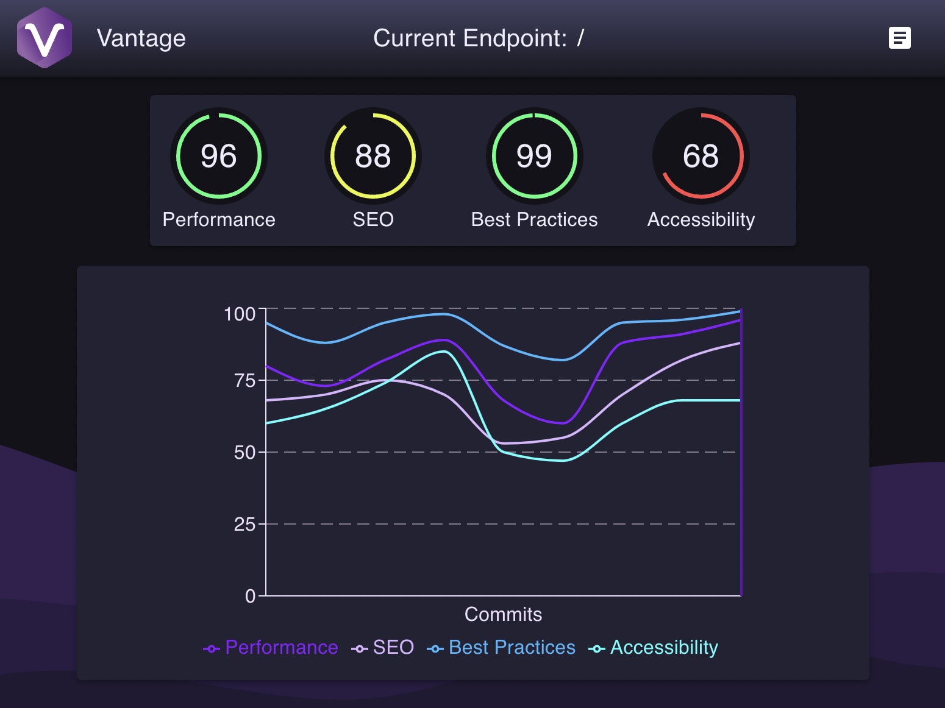Toggle the Best Practices series visibility

[x=511, y=648]
